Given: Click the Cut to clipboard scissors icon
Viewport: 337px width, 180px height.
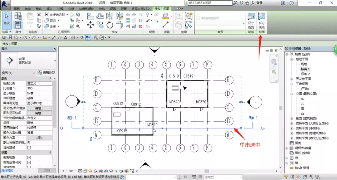Looking at the screenshot, I should [x=39, y=15].
